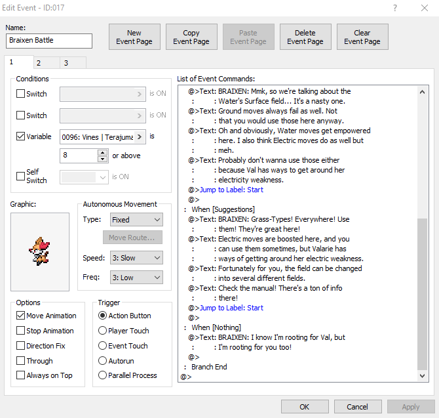The height and width of the screenshot is (418, 439).
Task: Switch to event page tab 3
Action: coord(66,63)
